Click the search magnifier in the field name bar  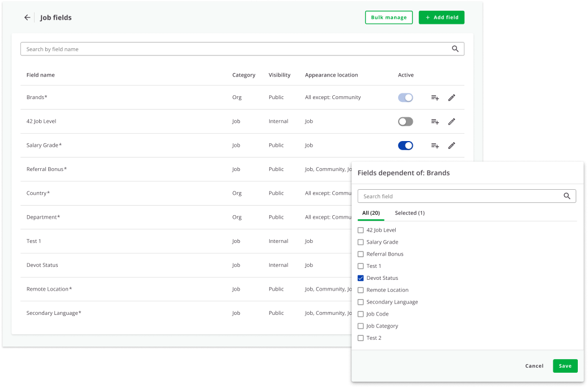tap(455, 49)
